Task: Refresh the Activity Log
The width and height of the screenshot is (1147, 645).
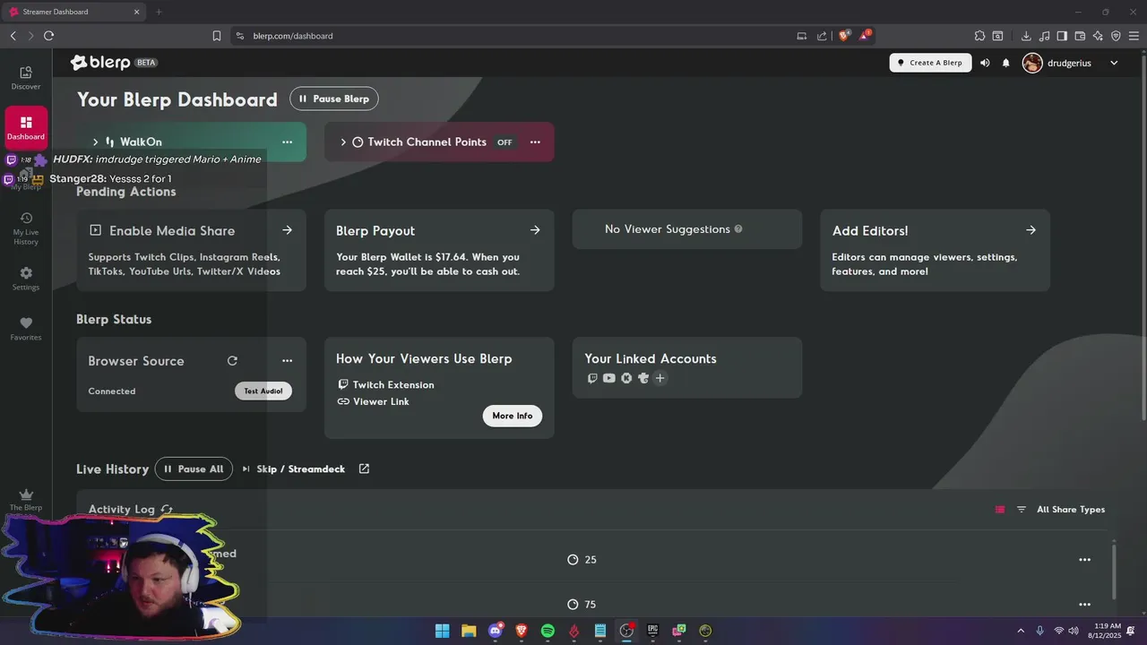Action: (167, 509)
